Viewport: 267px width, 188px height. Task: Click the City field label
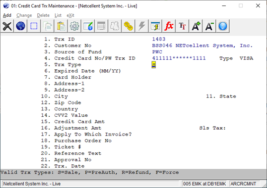61,96
